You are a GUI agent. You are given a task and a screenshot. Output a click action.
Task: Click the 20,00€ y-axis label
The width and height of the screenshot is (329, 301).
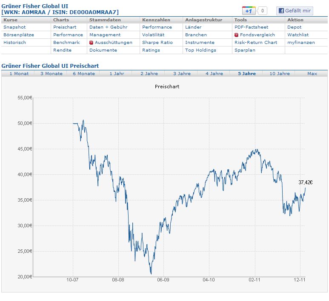pyautogui.click(x=25, y=277)
